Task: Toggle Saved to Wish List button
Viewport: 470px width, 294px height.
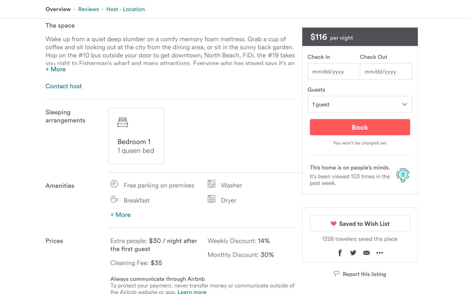Action: pyautogui.click(x=360, y=223)
